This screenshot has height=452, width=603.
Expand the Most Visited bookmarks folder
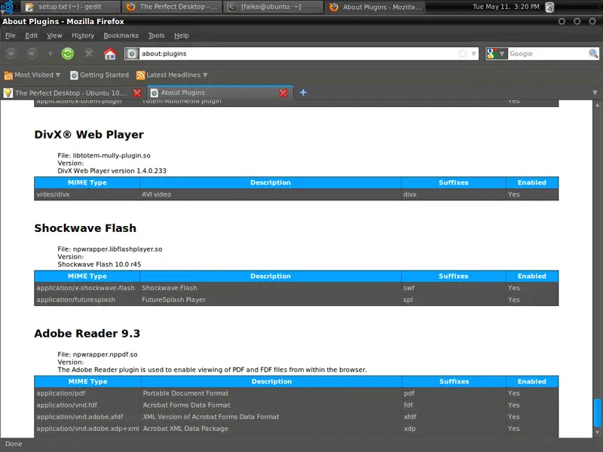32,75
